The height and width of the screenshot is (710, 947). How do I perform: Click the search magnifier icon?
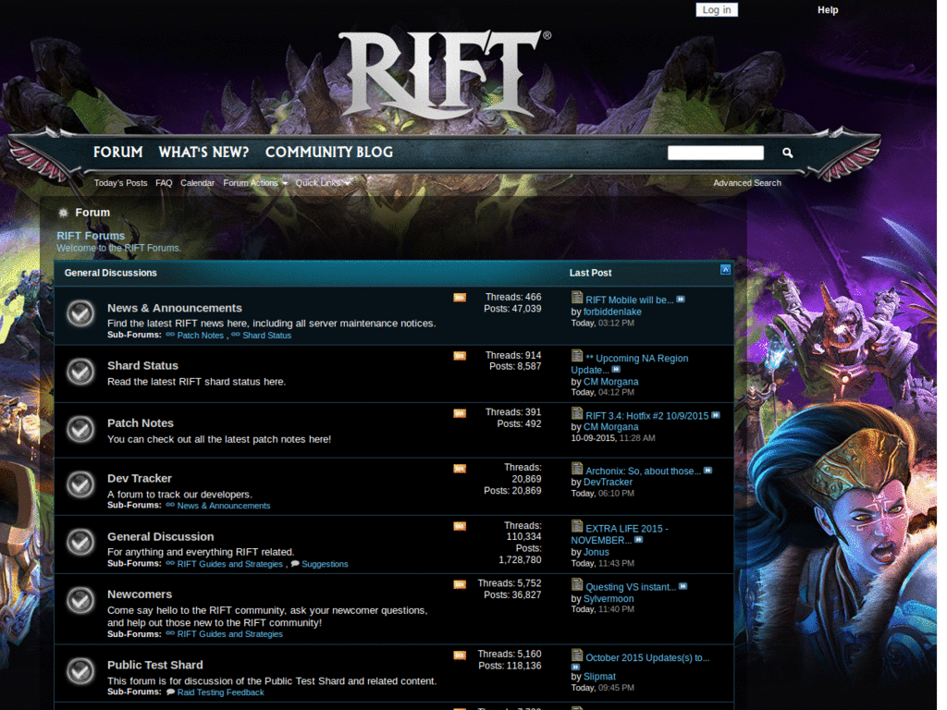788,153
